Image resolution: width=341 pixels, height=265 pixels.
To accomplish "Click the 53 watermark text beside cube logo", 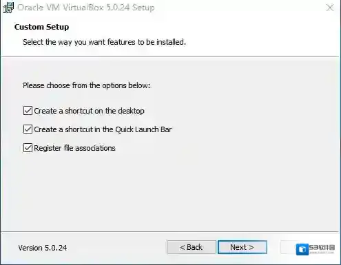I will point(322,248).
